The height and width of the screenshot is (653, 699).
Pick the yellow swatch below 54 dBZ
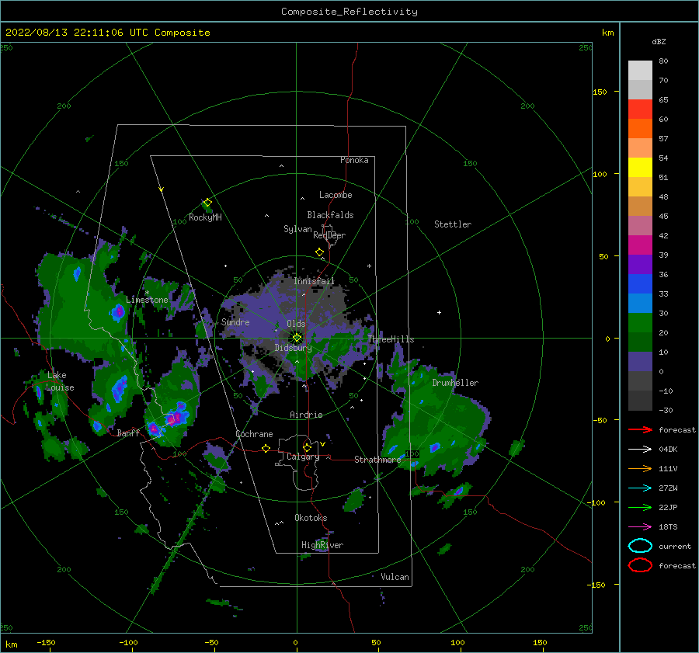point(640,167)
